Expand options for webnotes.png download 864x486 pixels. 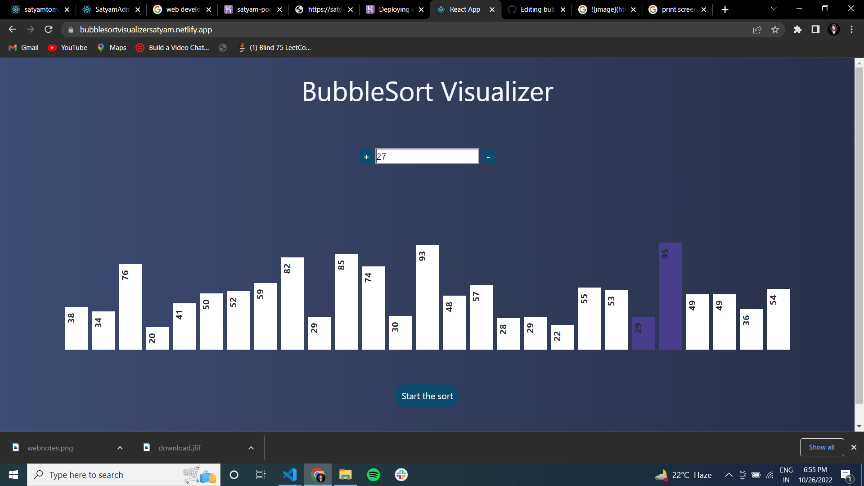tap(120, 447)
